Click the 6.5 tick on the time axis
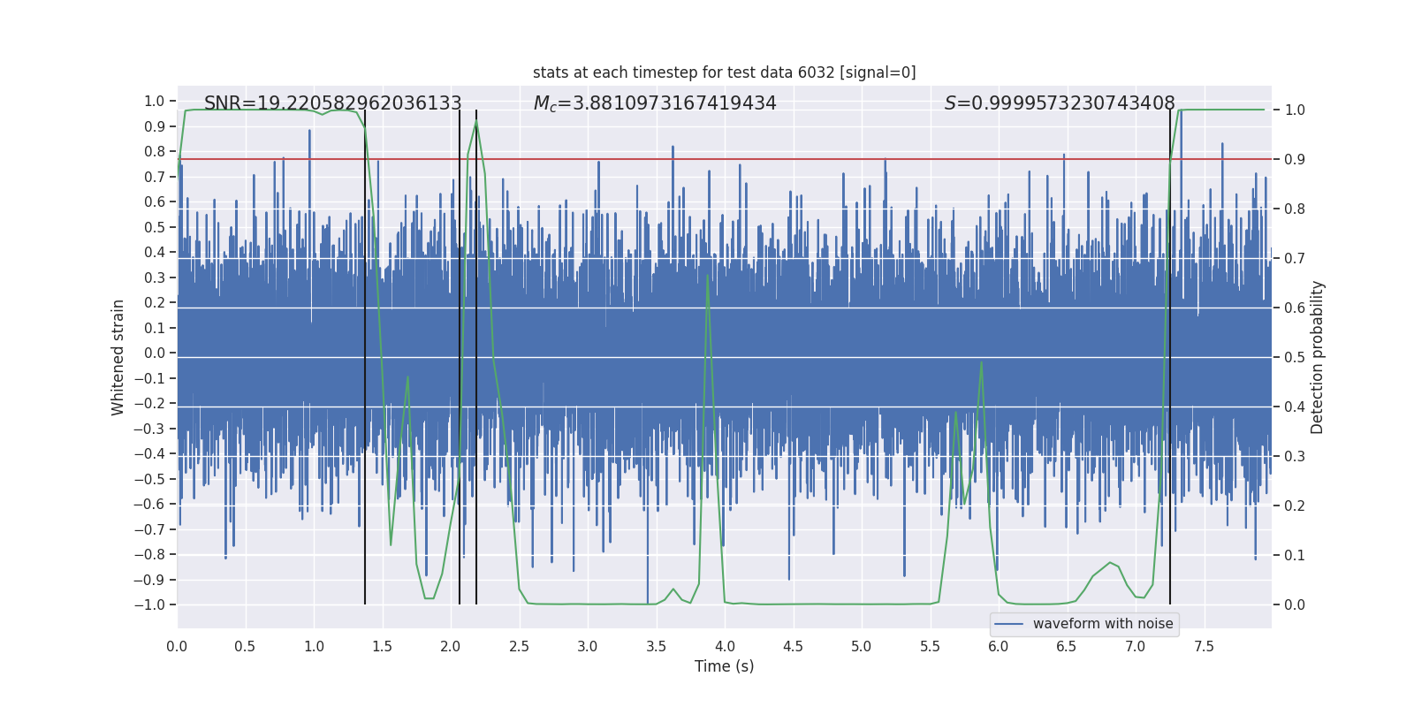The image size is (1414, 707). [1067, 646]
